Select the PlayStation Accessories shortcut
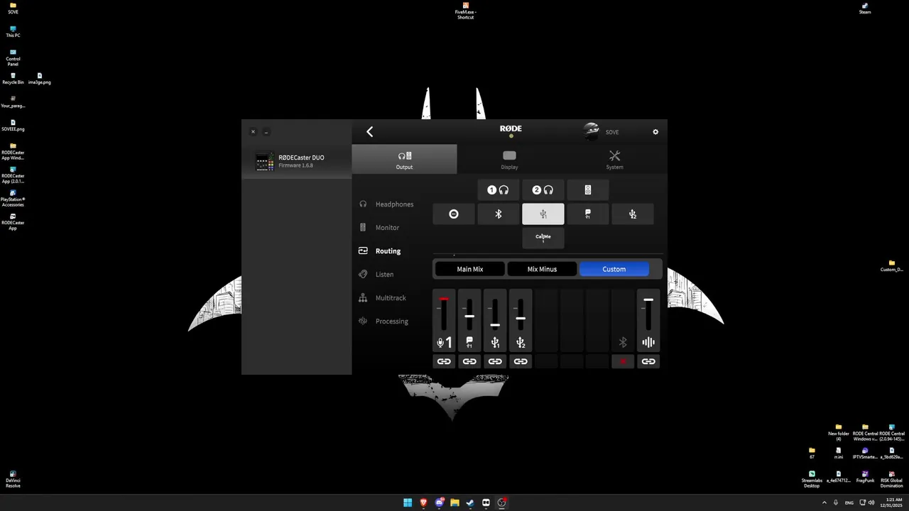The image size is (909, 511). (13, 199)
